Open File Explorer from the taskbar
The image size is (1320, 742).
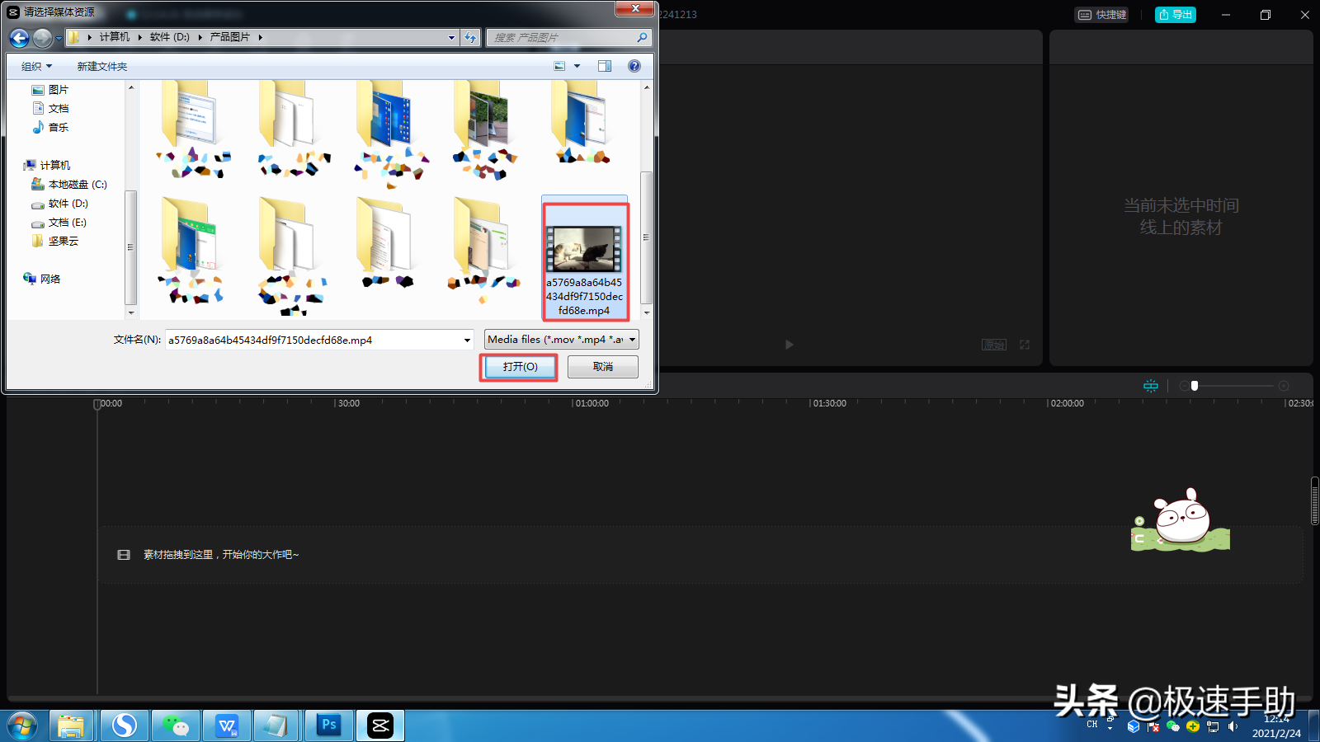71,726
